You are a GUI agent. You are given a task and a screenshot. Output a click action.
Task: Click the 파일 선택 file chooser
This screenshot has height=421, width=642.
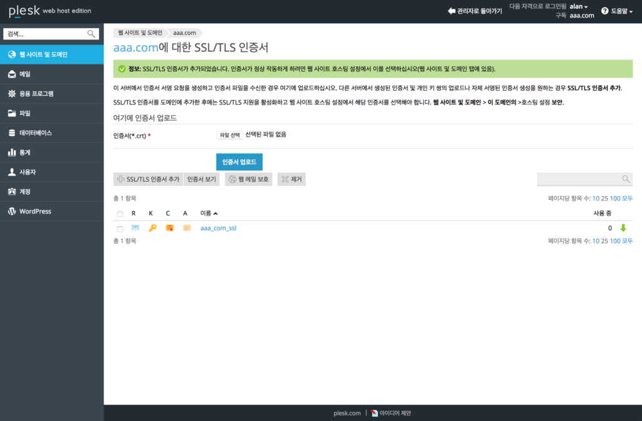click(229, 135)
